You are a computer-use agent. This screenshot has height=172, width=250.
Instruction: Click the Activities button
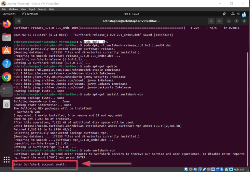(x=9, y=14)
